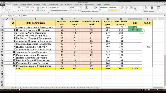
Task: Toggle center horizontal alignment button
Action: (x=38, y=10)
